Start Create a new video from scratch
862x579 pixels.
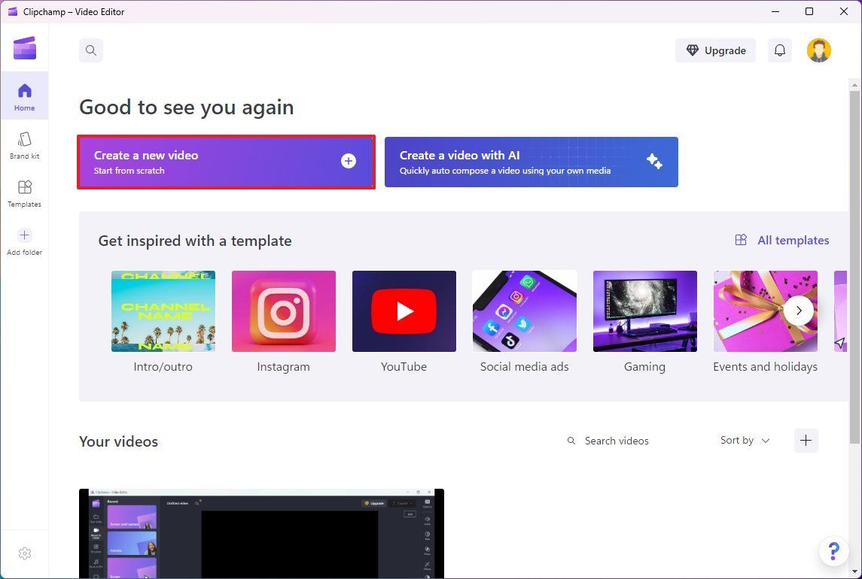pos(225,162)
